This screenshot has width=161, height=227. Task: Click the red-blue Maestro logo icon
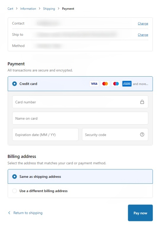coord(116,84)
